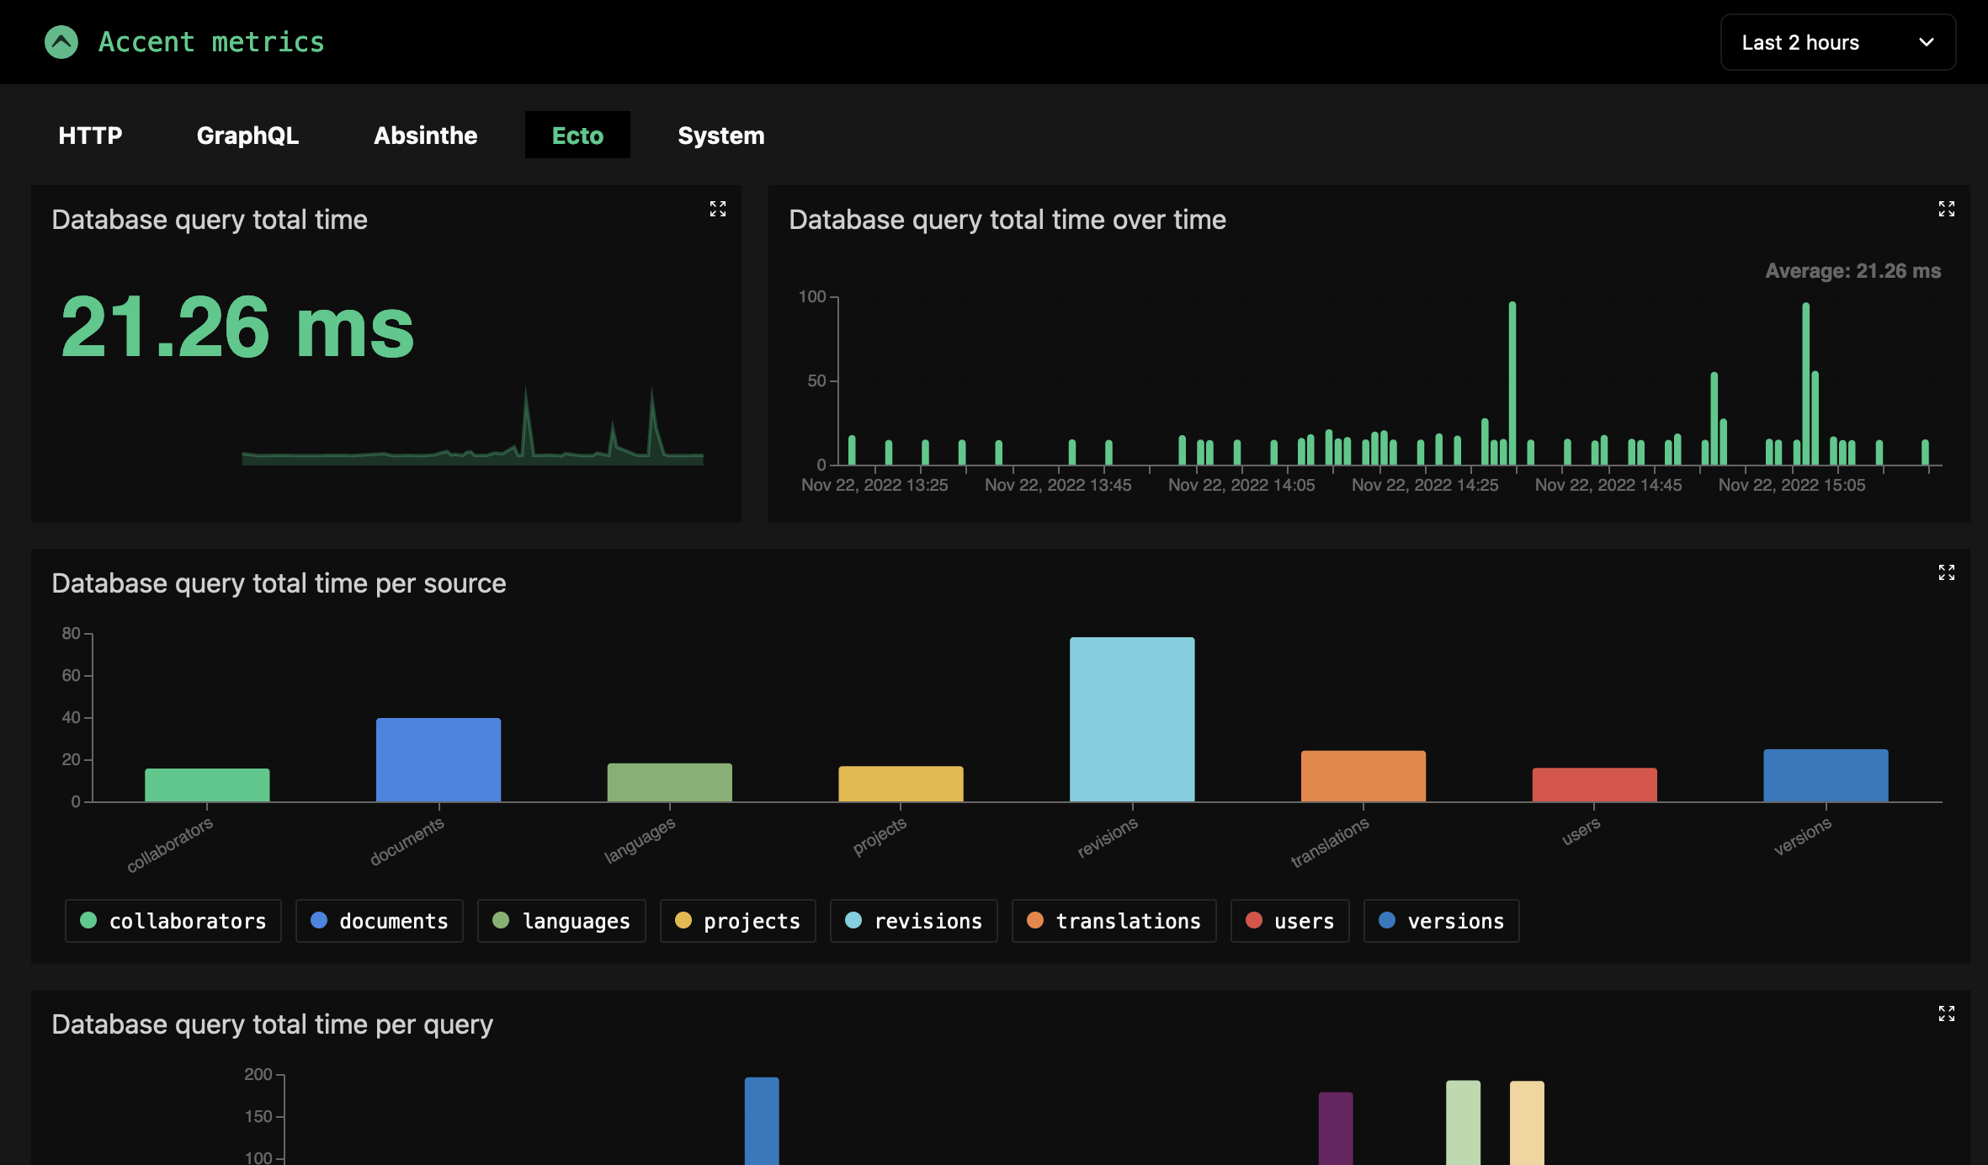
Task: Disable the users series in the legend
Action: (x=1289, y=921)
